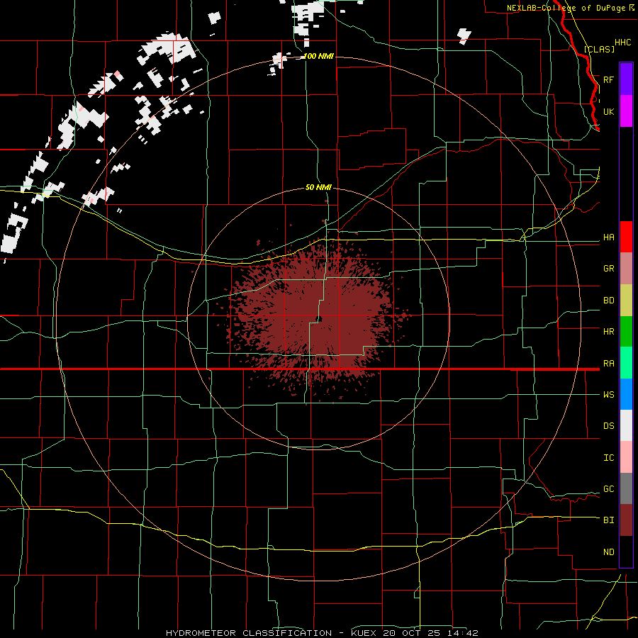
Task: Click the '50 NMI' range ring label
Action: click(318, 187)
